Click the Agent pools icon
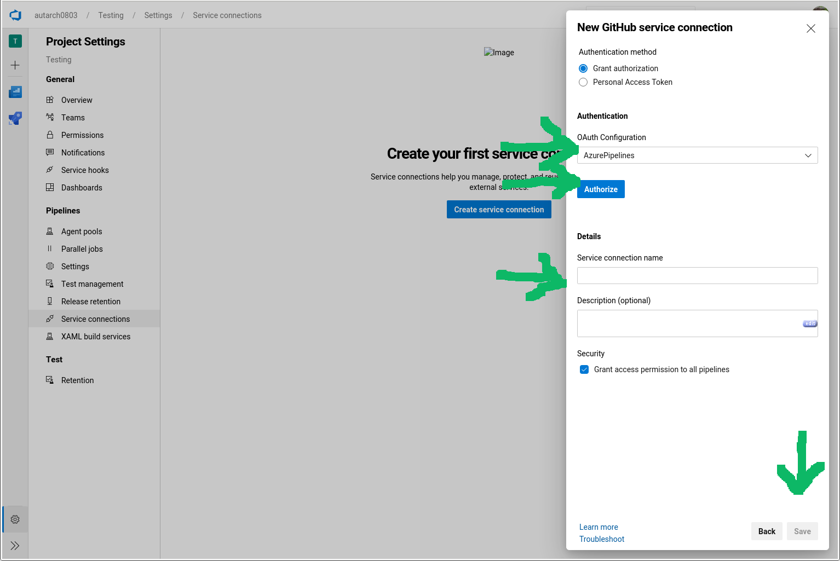The height and width of the screenshot is (561, 840). (50, 231)
